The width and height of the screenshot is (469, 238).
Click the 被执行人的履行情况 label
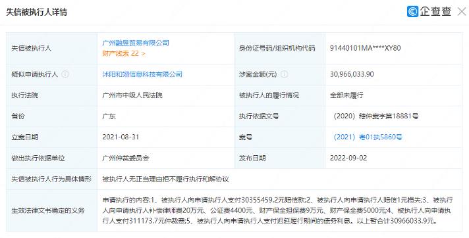[x=269, y=95]
